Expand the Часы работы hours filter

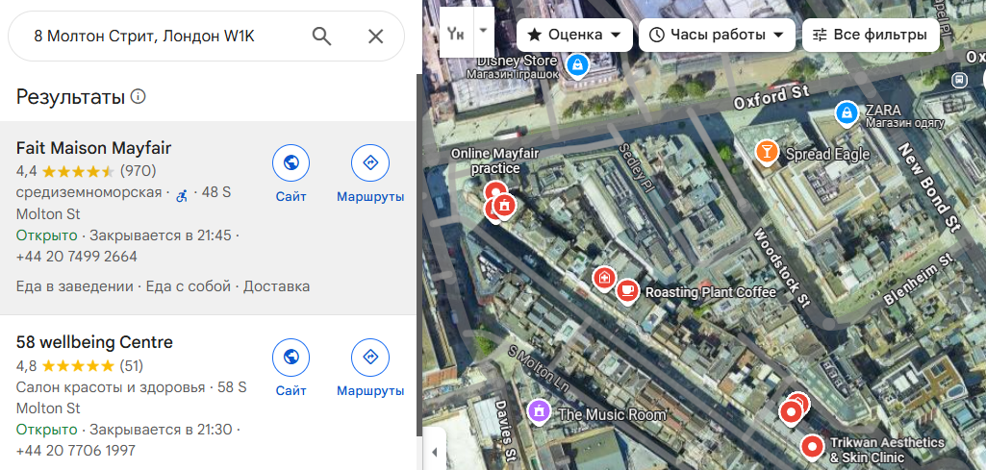(717, 35)
